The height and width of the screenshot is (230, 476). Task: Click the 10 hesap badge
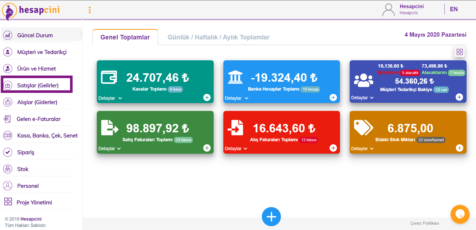310,89
